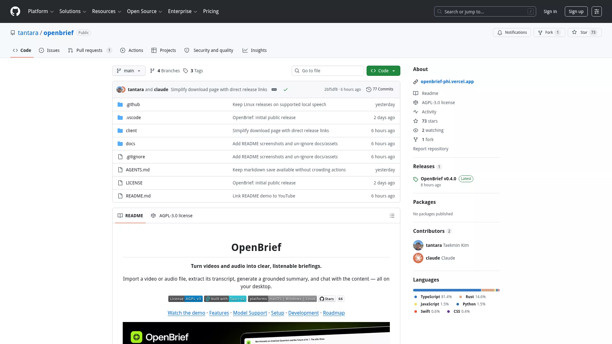
Task: Click the Report repository link
Action: point(430,149)
